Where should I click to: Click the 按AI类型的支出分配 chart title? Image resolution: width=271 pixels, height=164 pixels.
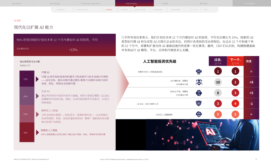pyautogui.click(x=30, y=61)
